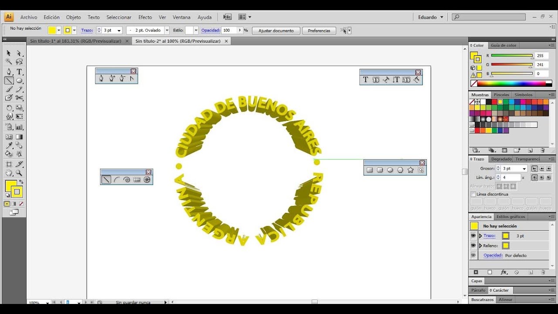Click the G value input field
The image size is (558, 314).
point(542,65)
